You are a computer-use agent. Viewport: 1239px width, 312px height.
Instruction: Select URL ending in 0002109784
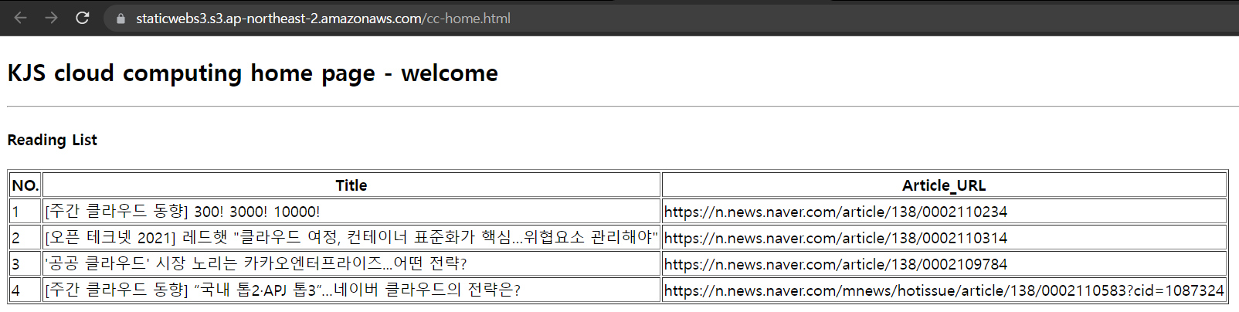(x=836, y=264)
